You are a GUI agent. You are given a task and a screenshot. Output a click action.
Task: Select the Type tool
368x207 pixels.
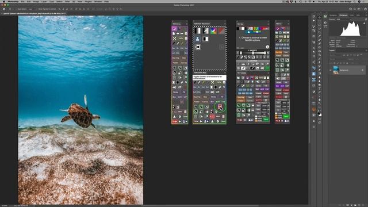[320, 89]
